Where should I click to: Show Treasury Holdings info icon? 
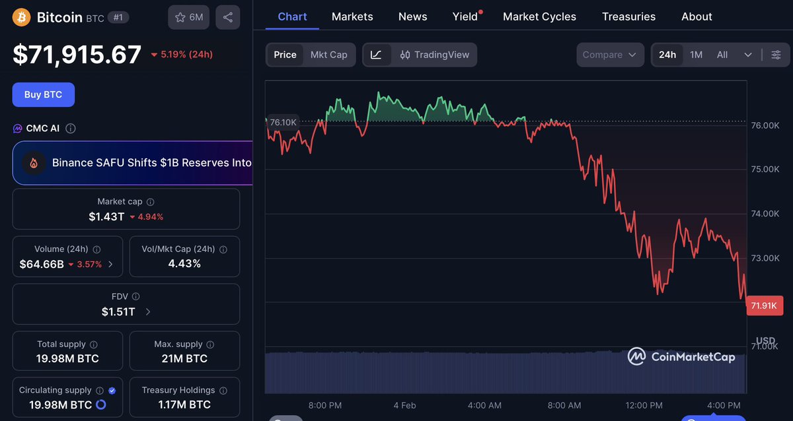point(223,391)
